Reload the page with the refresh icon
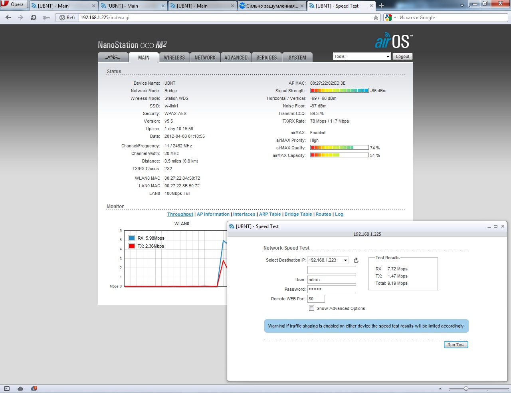 coord(34,18)
